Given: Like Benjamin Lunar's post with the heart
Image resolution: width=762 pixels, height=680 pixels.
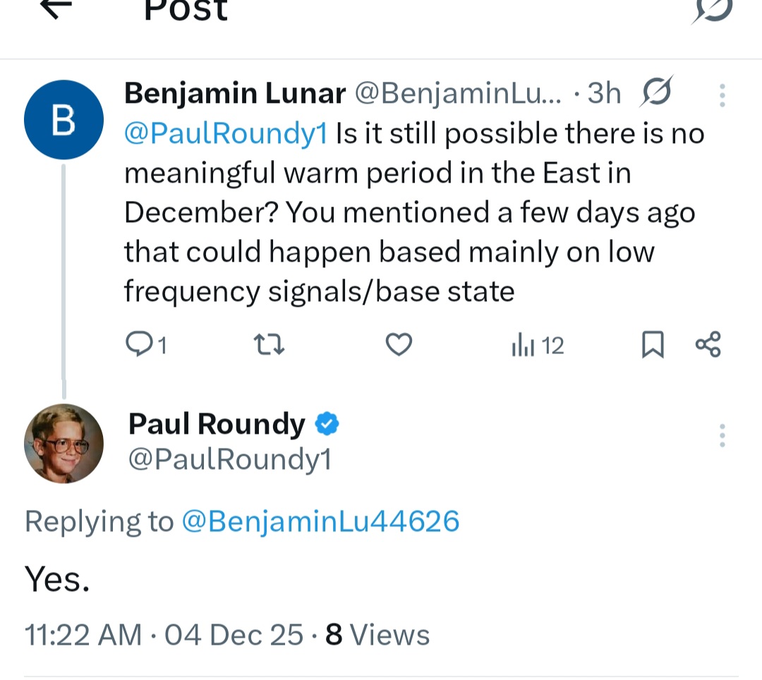Looking at the screenshot, I should (x=399, y=345).
